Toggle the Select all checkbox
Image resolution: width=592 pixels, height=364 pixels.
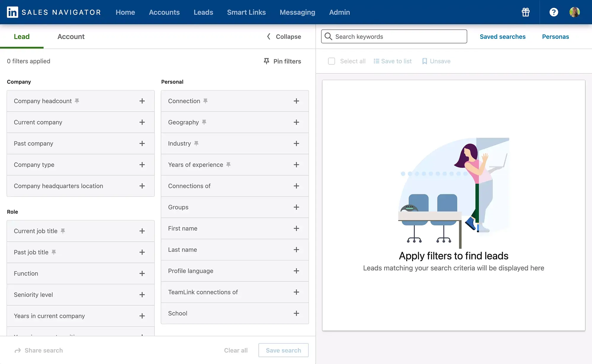[x=331, y=61]
